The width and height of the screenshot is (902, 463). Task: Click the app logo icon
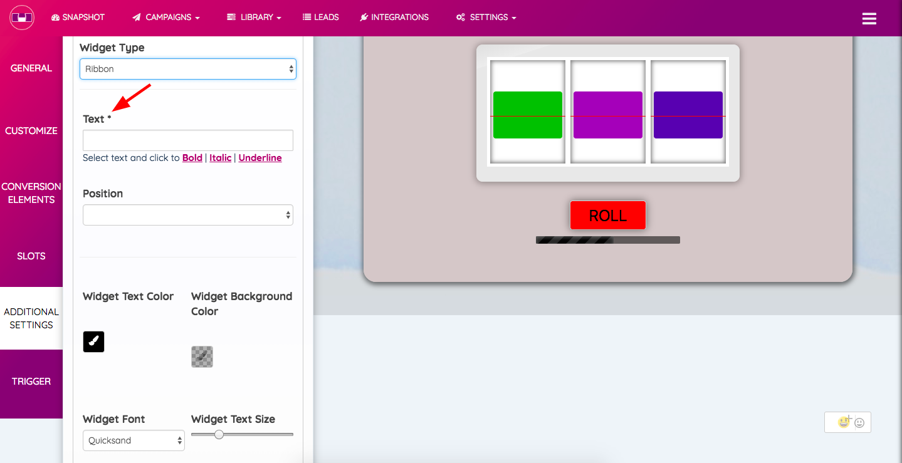pos(21,18)
